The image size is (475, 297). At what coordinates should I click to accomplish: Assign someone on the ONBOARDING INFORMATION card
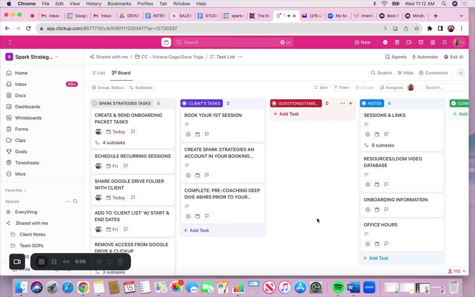[368, 209]
